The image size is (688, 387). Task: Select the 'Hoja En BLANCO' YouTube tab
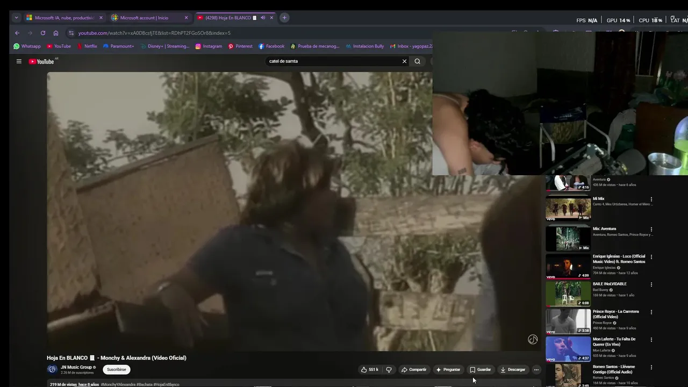click(x=228, y=18)
